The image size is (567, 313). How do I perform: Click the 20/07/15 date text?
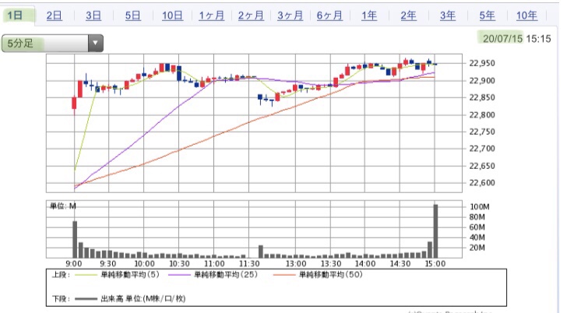(502, 39)
